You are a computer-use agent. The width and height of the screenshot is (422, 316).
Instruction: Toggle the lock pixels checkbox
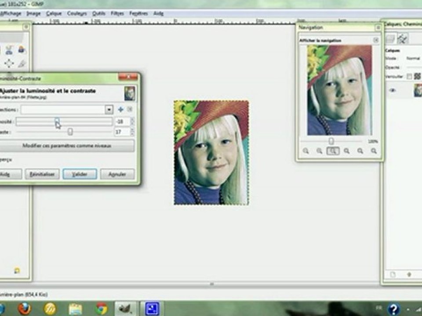click(x=409, y=76)
